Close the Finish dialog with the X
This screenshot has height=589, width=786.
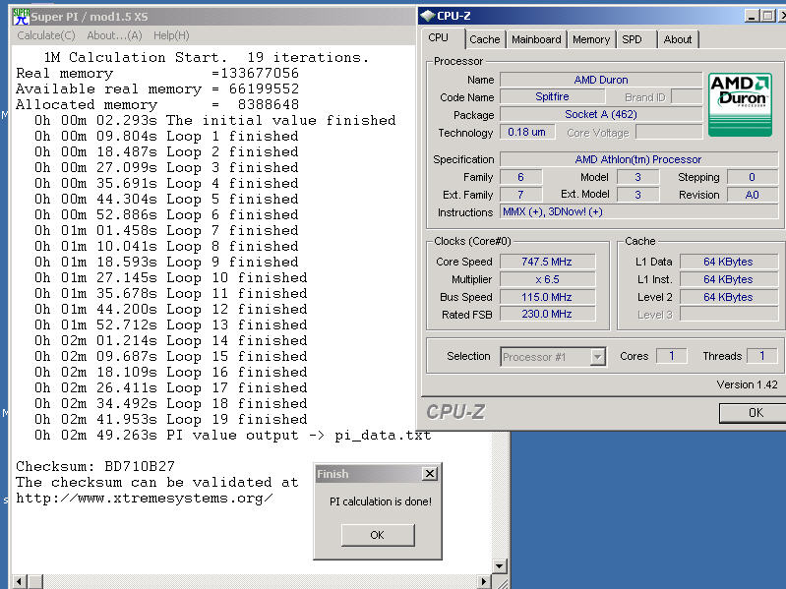pyautogui.click(x=430, y=474)
